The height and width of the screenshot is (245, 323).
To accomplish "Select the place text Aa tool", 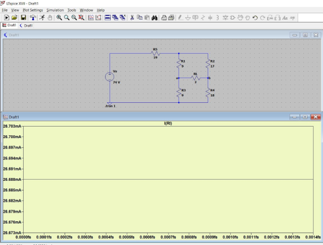I will click(285, 18).
